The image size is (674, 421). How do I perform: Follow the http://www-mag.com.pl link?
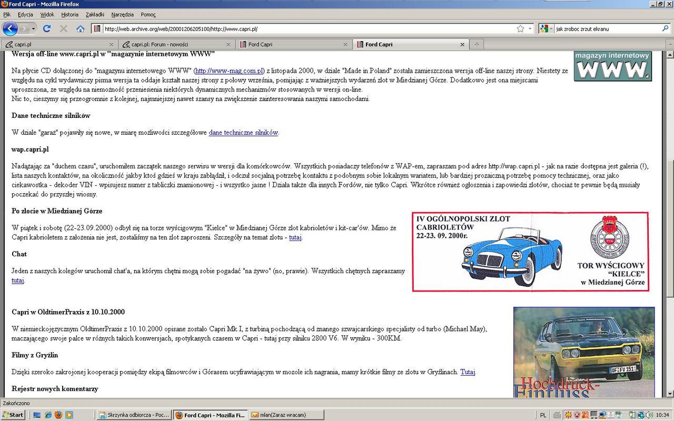coord(229,71)
